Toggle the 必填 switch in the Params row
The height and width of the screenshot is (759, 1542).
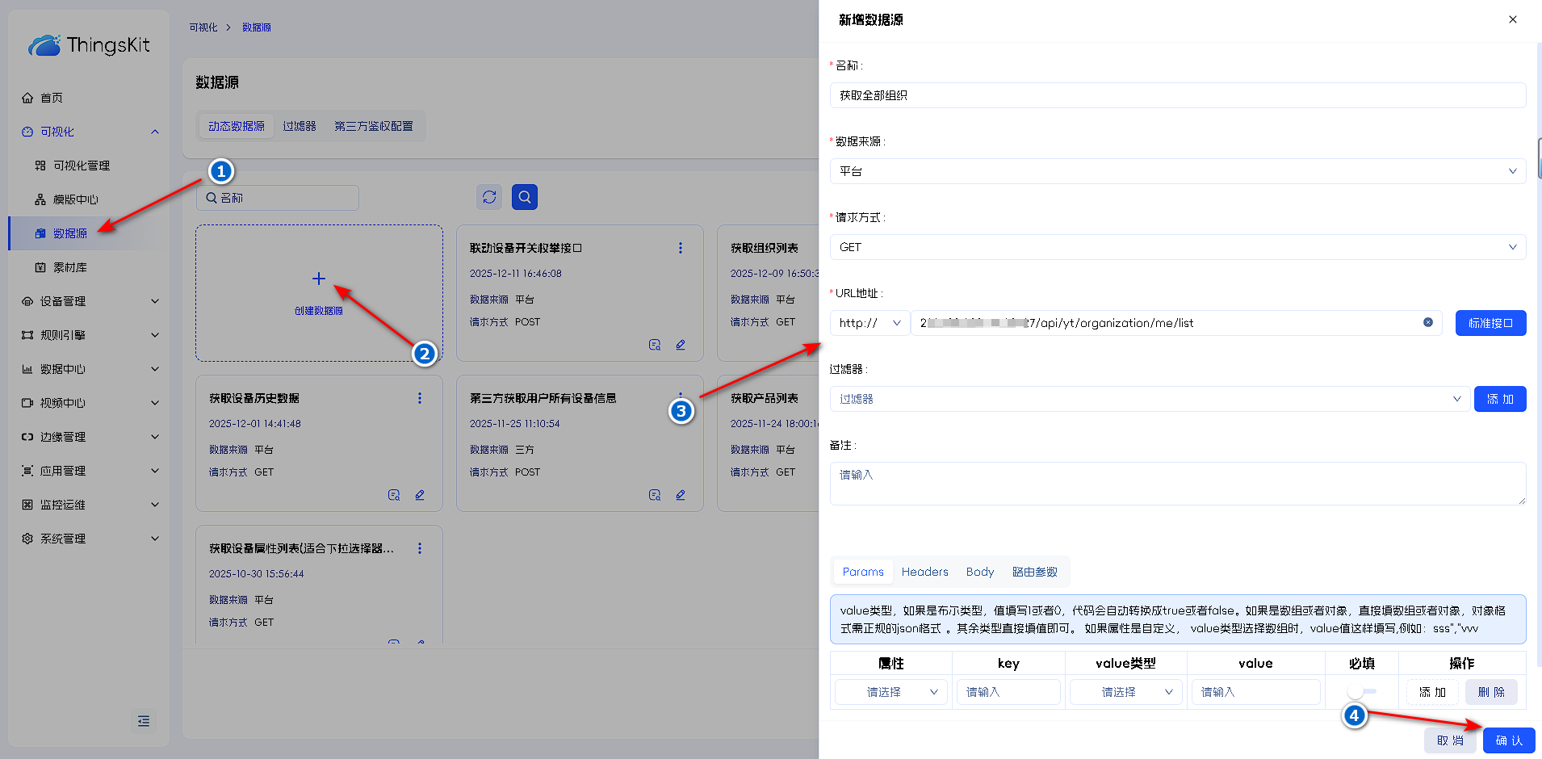[1361, 692]
